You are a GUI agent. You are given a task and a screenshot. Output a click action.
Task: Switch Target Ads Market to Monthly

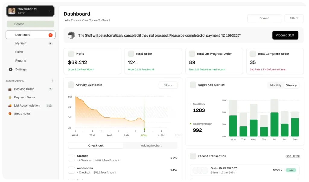pos(276,85)
